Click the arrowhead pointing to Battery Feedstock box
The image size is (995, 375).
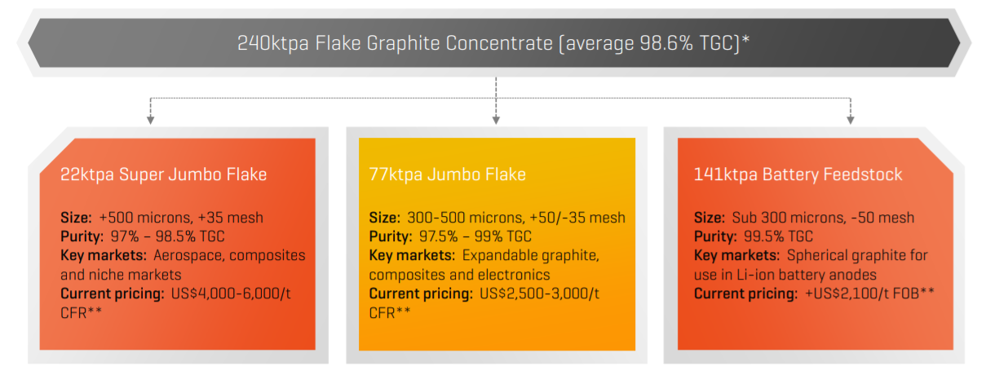point(850,119)
